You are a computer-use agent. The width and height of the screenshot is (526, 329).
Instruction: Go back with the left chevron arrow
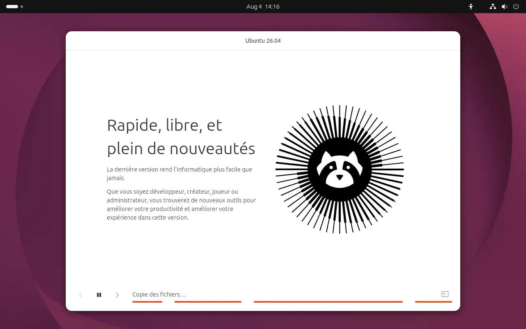click(x=81, y=295)
